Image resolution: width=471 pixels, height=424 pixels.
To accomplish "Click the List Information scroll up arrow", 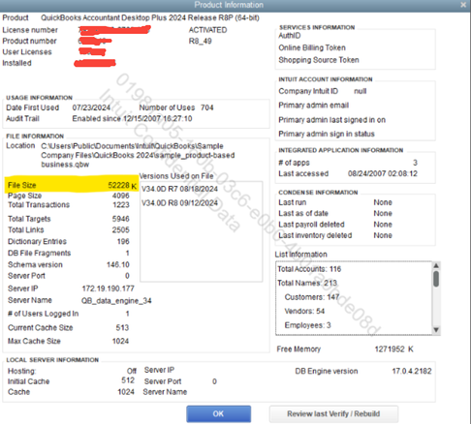I will 436,265.
